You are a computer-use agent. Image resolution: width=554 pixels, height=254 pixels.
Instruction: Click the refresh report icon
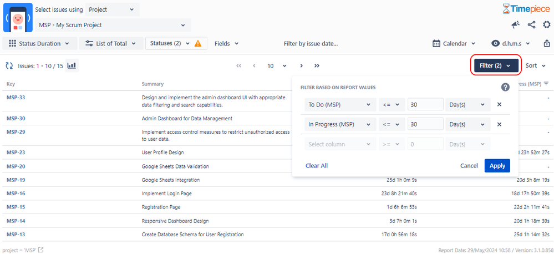9,65
